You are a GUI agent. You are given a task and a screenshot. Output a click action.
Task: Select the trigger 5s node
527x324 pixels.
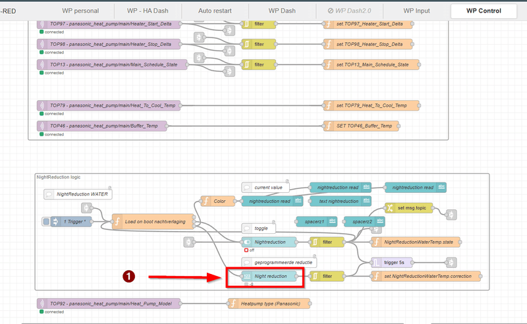(391, 263)
